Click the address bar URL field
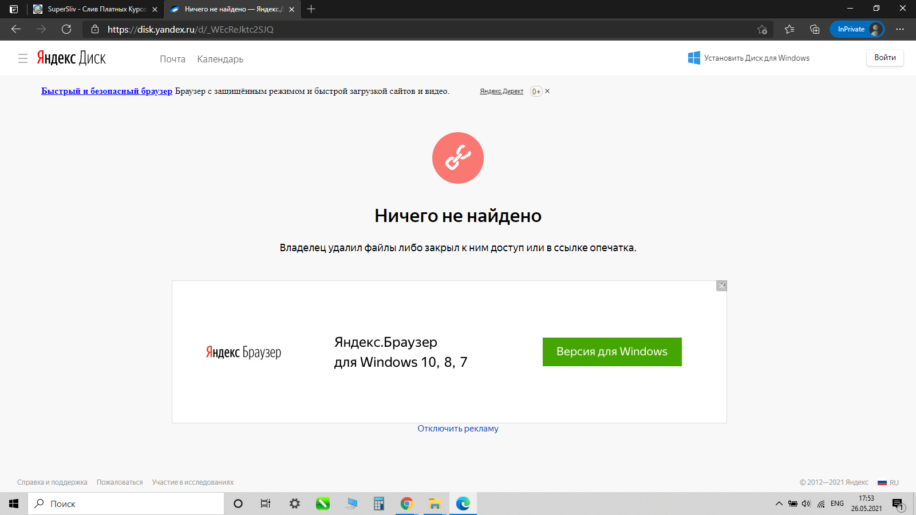The height and width of the screenshot is (515, 916). click(x=427, y=29)
